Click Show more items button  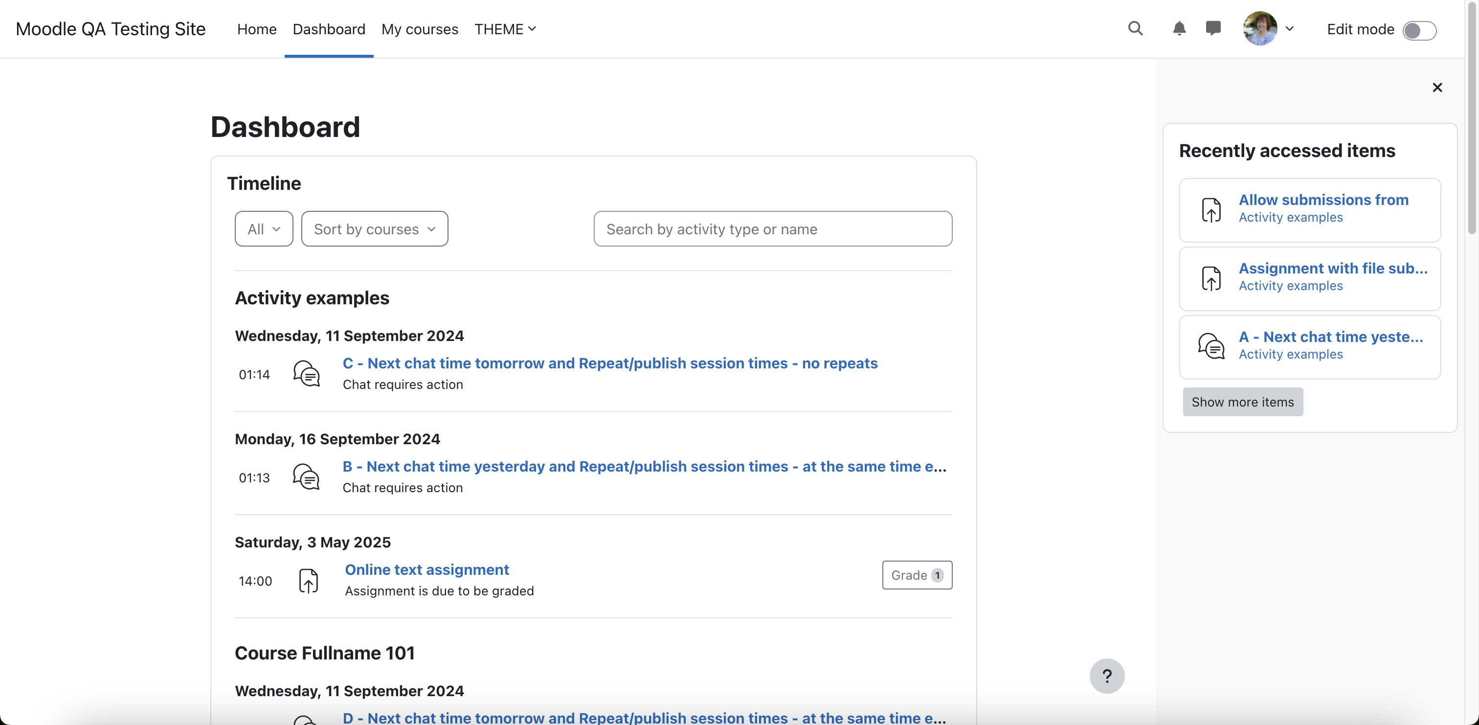point(1243,402)
